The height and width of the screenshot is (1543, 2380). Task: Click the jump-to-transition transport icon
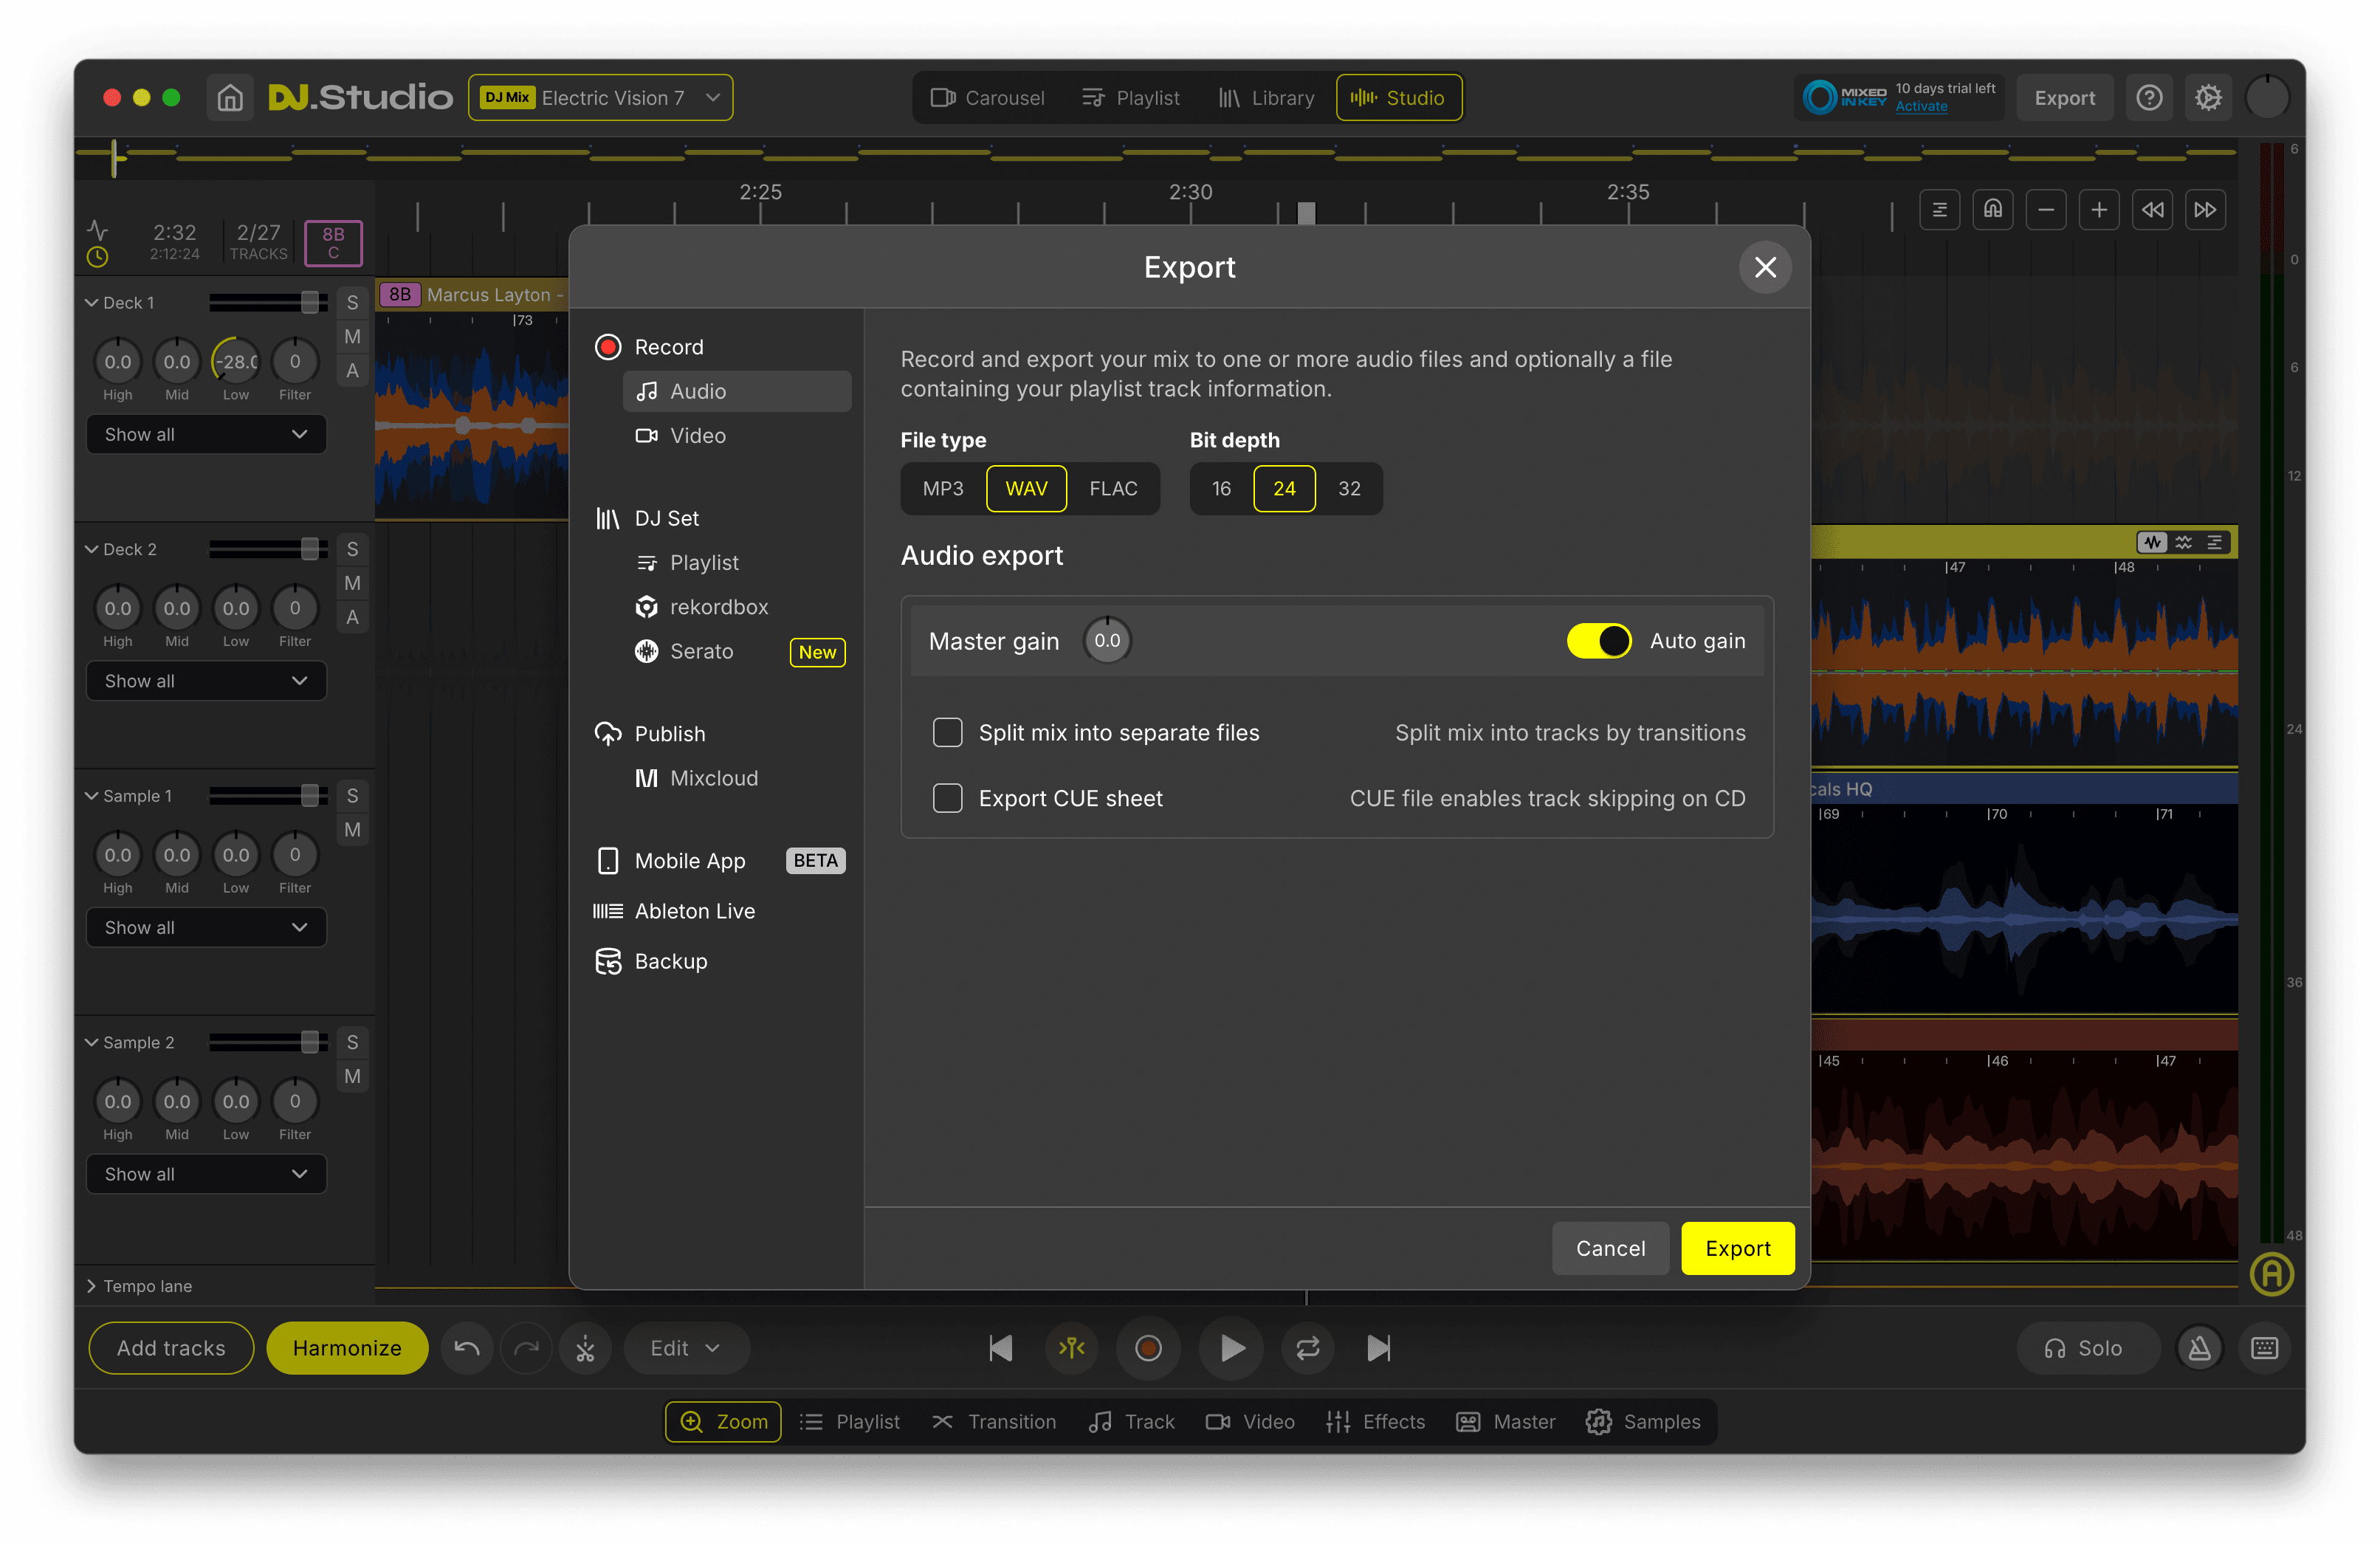tap(1072, 1348)
